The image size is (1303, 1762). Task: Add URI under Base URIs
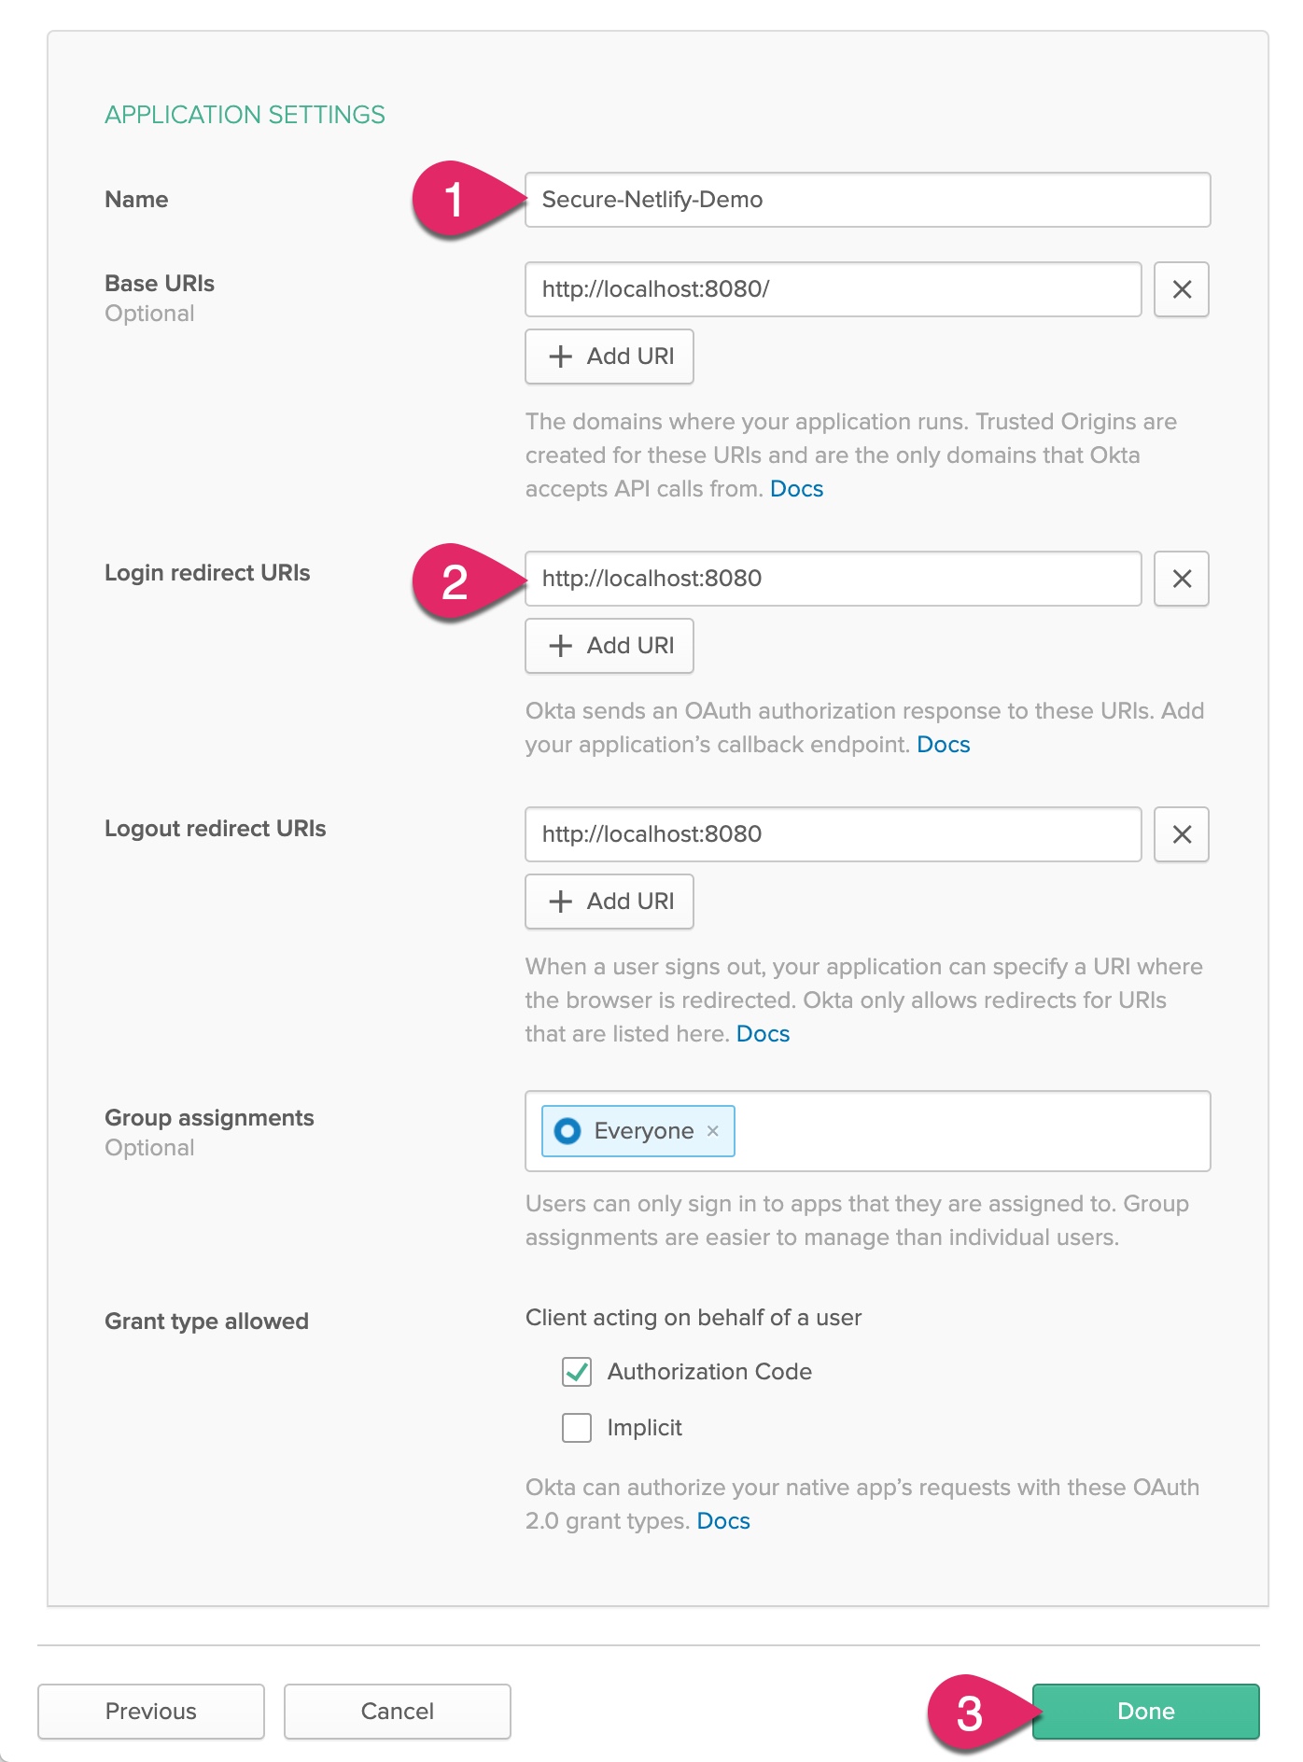pyautogui.click(x=609, y=357)
